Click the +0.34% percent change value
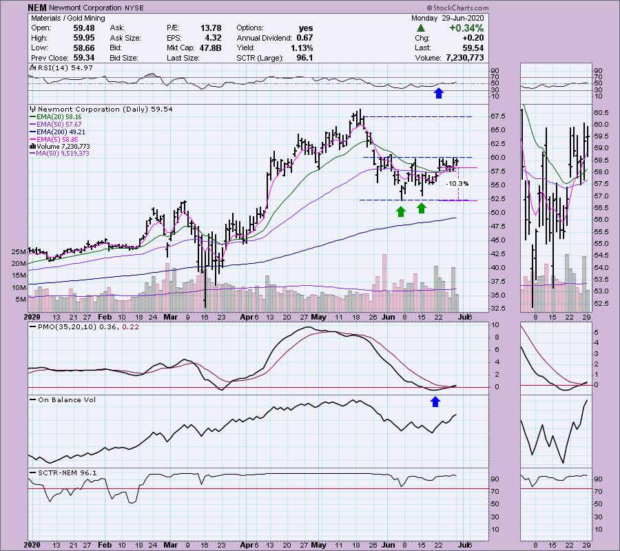620x551 pixels. coord(466,28)
